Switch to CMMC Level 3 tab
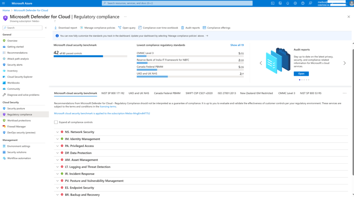The width and height of the screenshot is (354, 197). click(286, 93)
